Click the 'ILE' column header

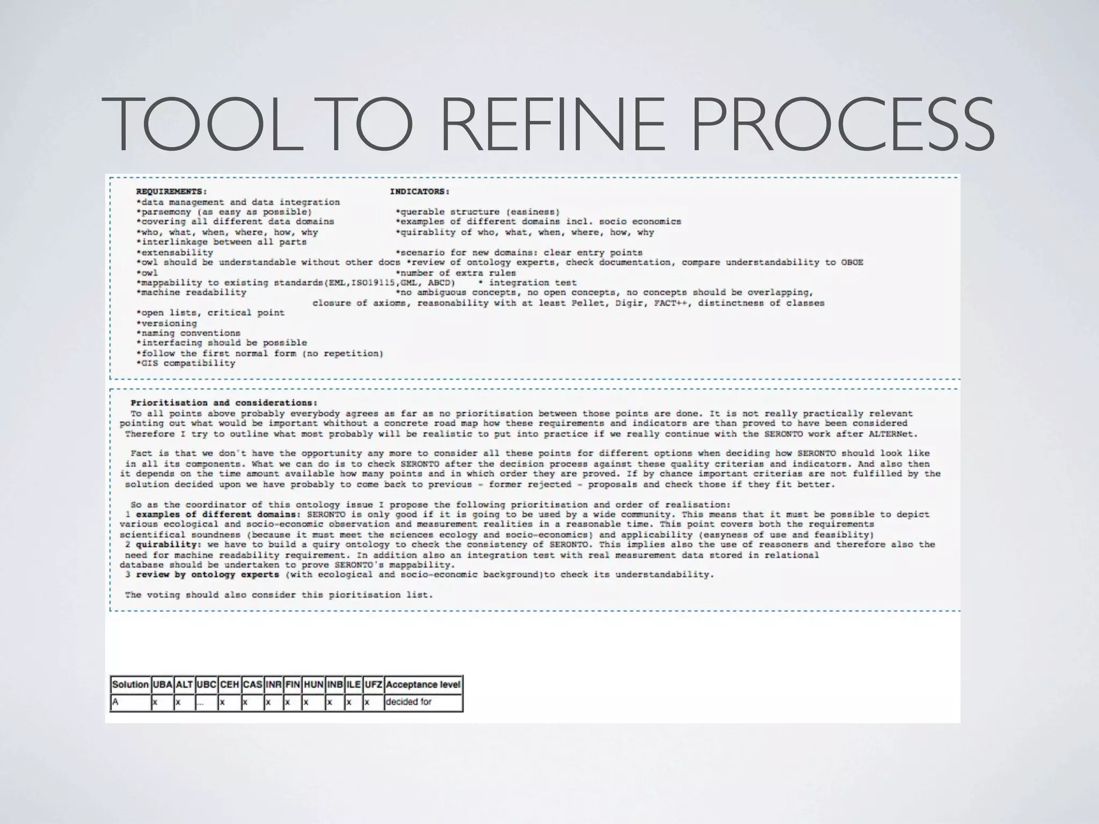tap(354, 685)
